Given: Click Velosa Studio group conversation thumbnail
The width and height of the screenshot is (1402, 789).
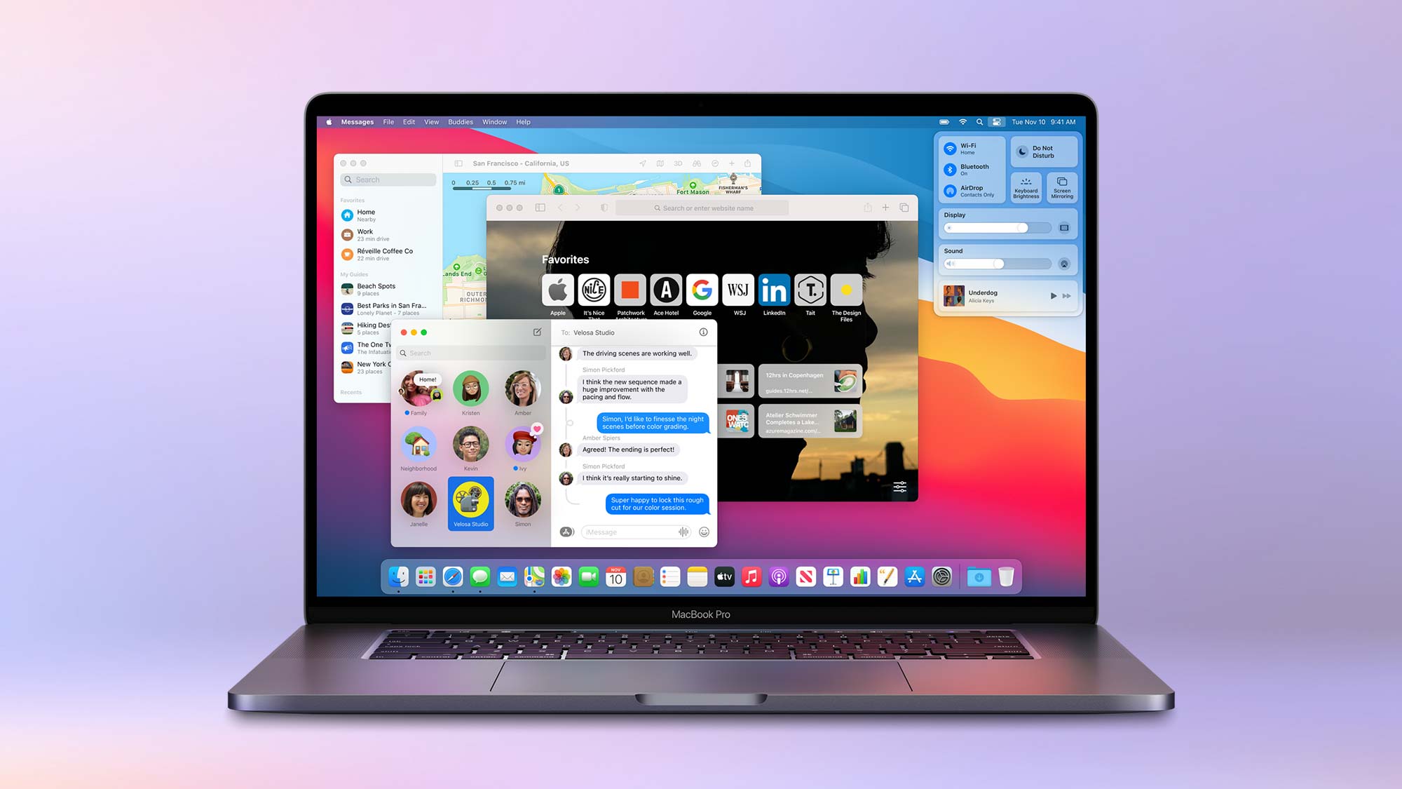Looking at the screenshot, I should tap(471, 499).
